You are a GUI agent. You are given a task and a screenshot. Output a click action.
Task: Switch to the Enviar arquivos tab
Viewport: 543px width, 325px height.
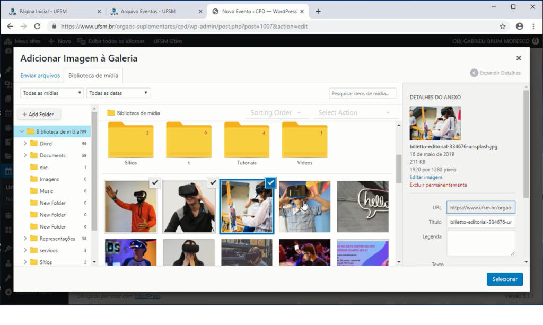(40, 76)
